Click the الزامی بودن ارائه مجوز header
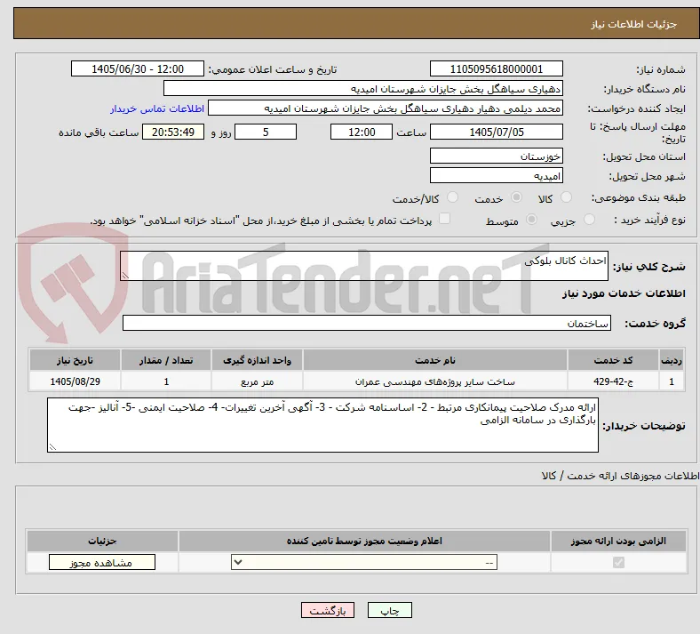This screenshot has width=700, height=634. coord(618,541)
